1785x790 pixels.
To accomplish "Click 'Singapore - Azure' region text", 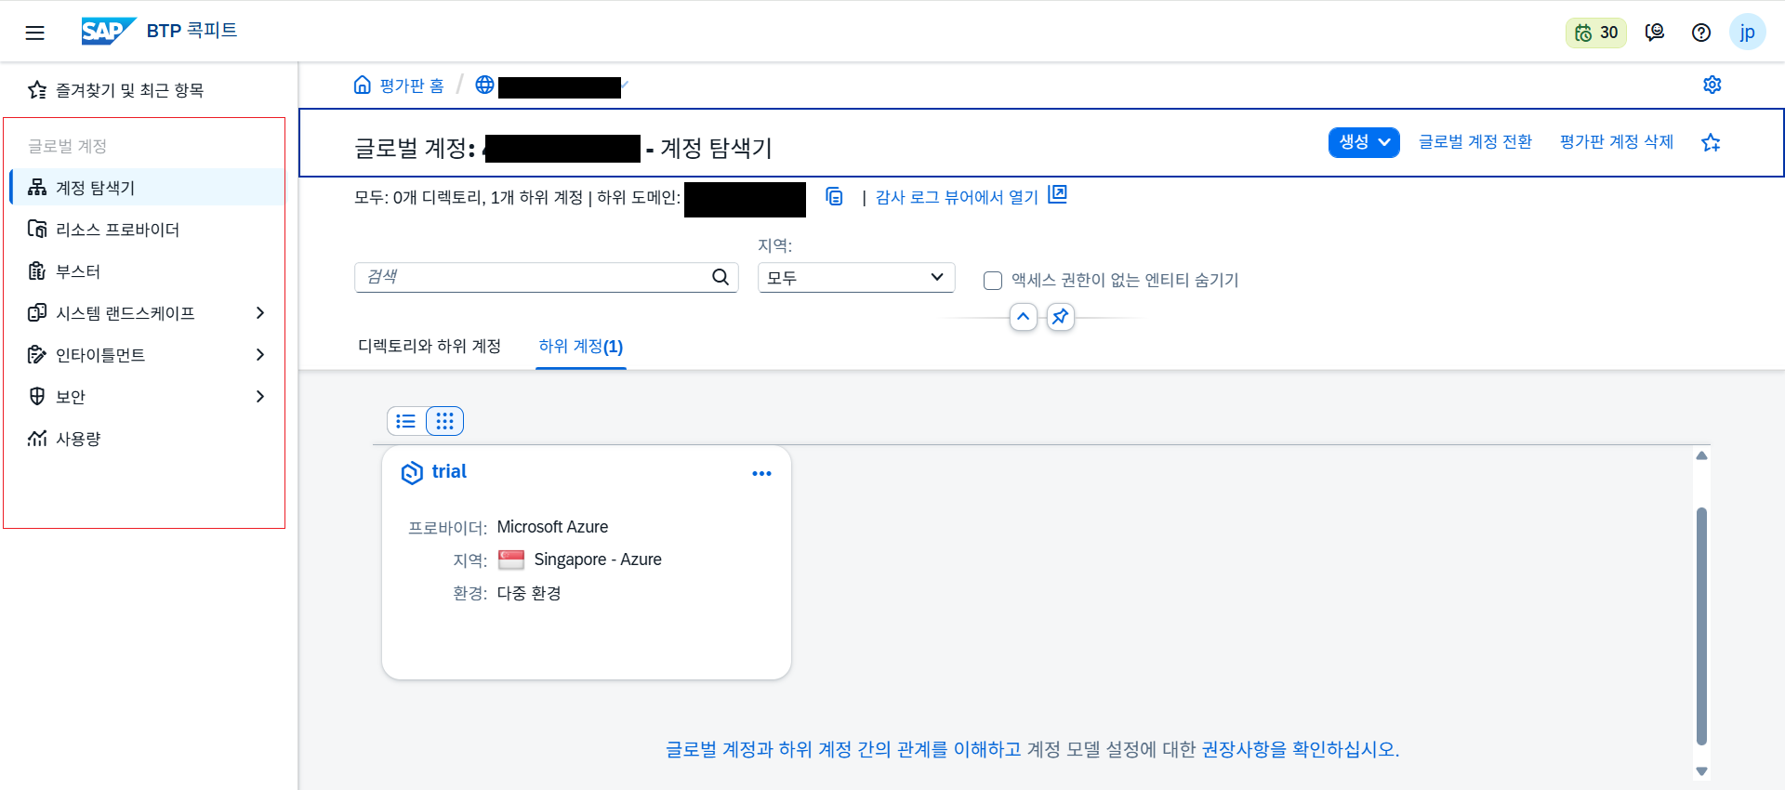I will click(598, 560).
